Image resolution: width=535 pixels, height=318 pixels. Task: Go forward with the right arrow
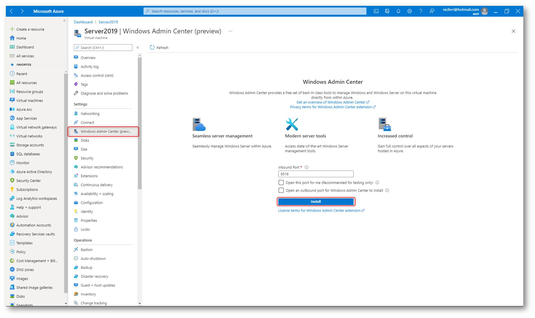point(22,11)
